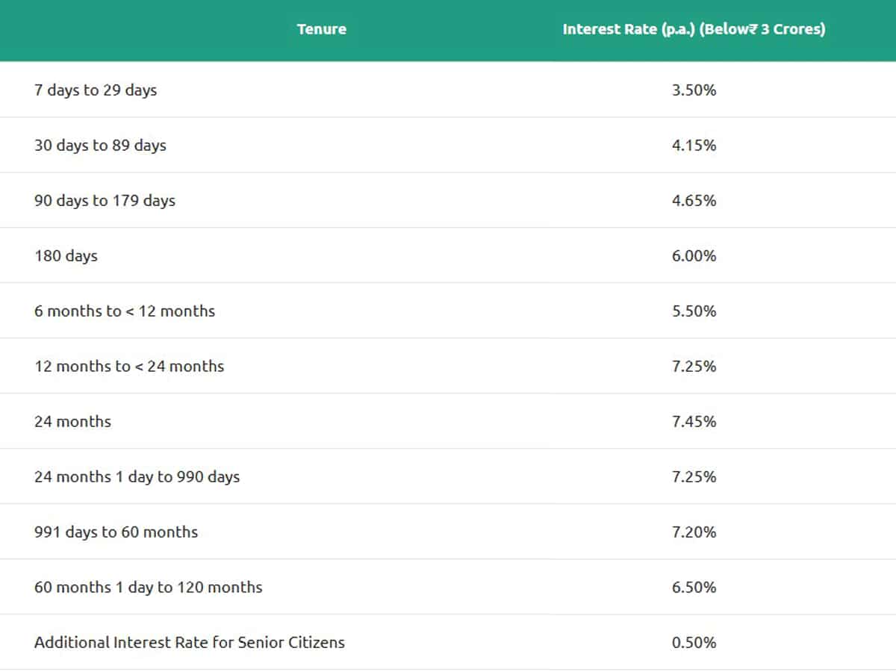Click the 7.20% interest rate cell

point(694,532)
